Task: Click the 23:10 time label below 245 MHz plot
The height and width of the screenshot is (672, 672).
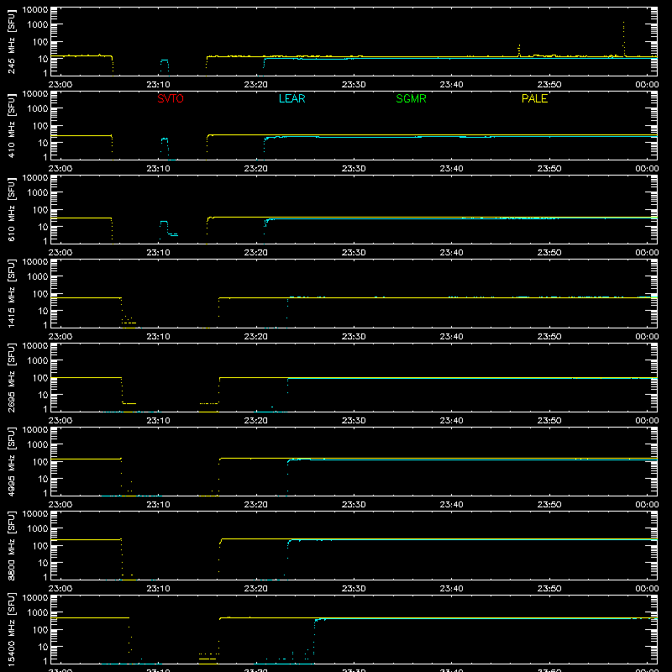Action: coord(158,85)
